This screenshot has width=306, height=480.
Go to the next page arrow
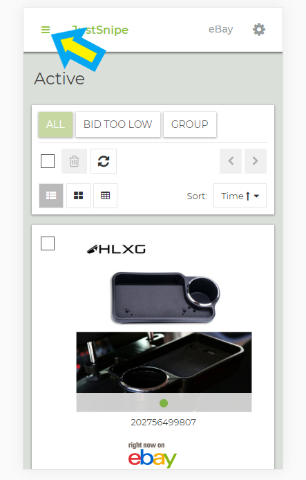[x=256, y=161]
